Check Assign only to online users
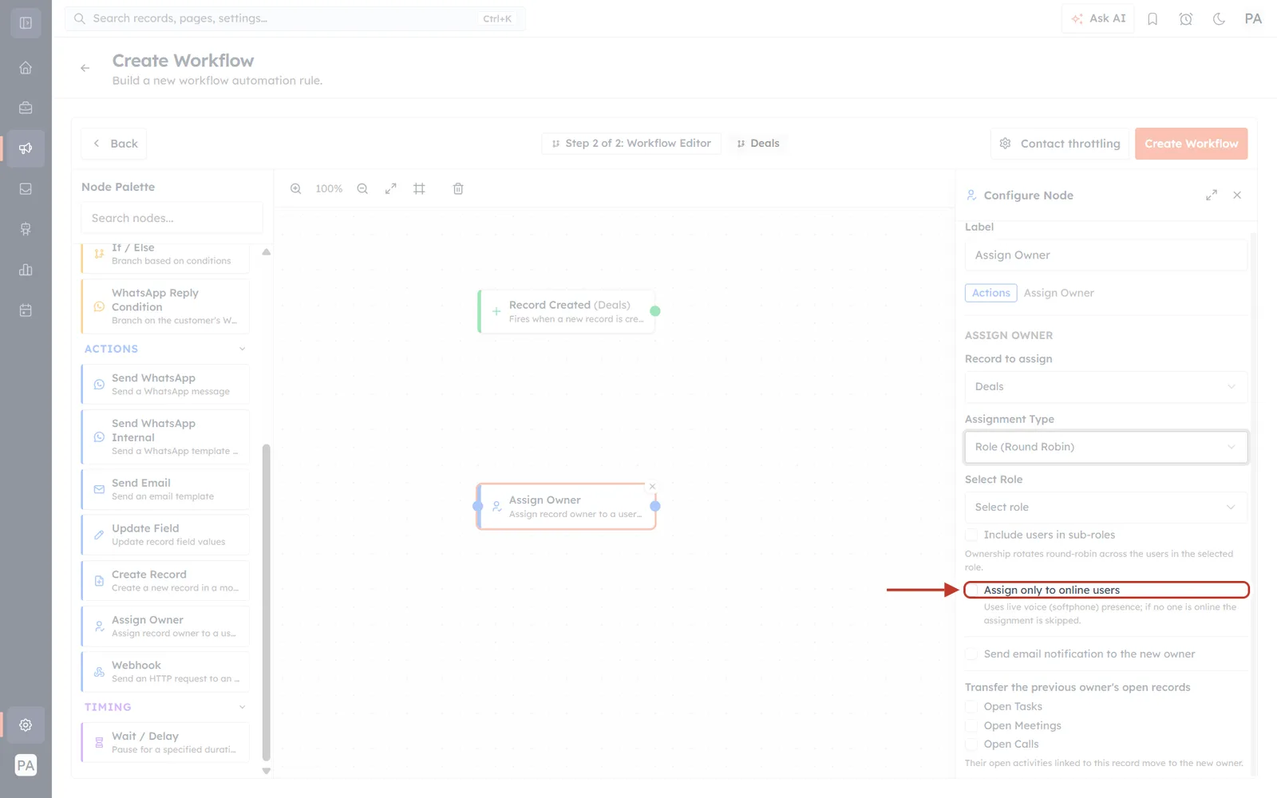Image resolution: width=1277 pixels, height=798 pixels. pos(971,590)
